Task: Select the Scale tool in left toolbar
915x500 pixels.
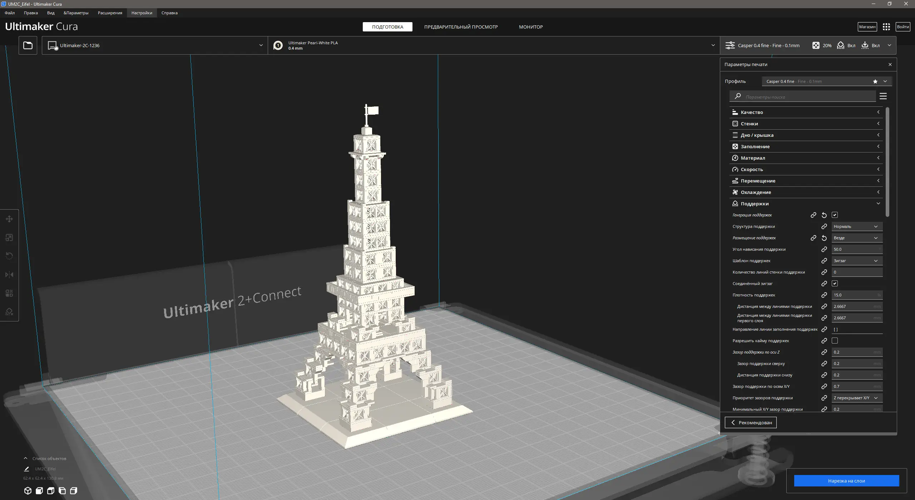Action: [x=9, y=237]
